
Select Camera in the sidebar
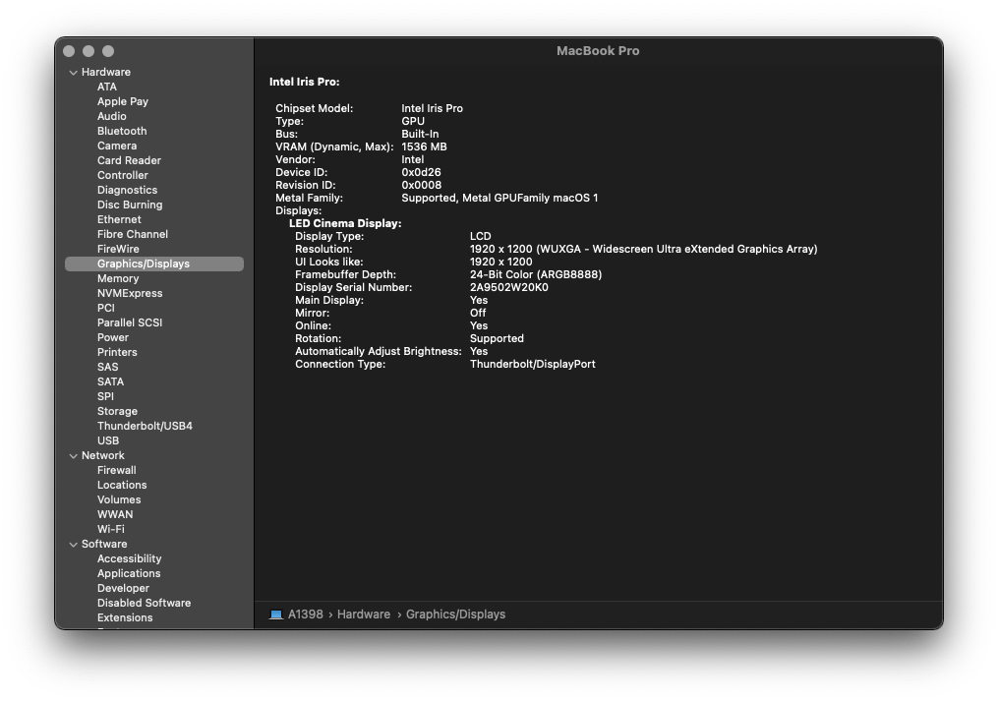click(x=117, y=146)
